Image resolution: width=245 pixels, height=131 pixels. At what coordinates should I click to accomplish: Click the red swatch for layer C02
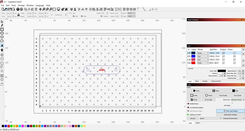coord(193,63)
